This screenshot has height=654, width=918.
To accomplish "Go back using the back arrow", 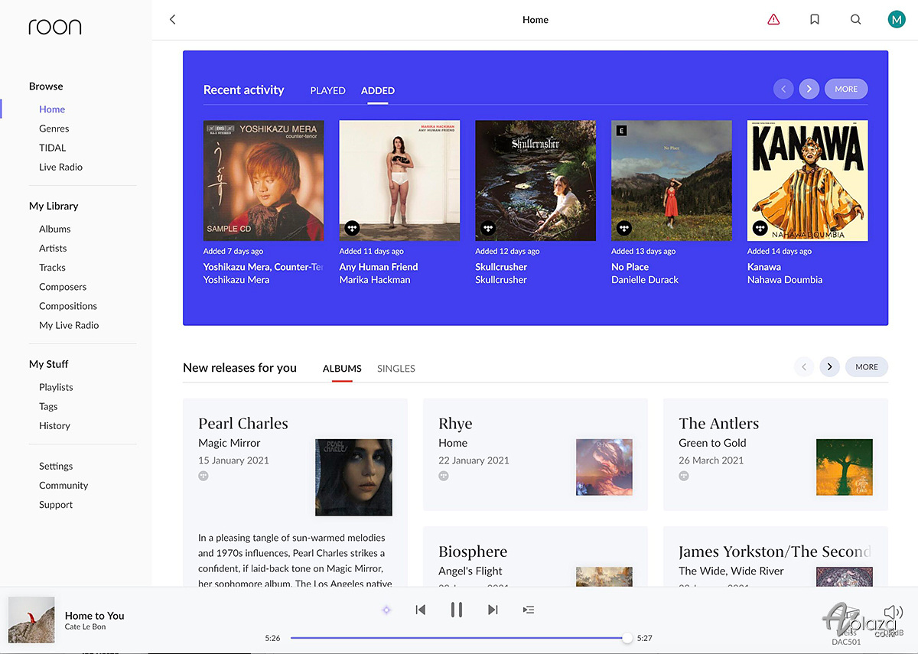I will point(173,20).
